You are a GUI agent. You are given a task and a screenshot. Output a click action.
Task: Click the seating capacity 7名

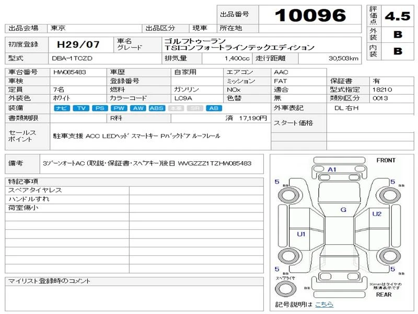pyautogui.click(x=59, y=89)
